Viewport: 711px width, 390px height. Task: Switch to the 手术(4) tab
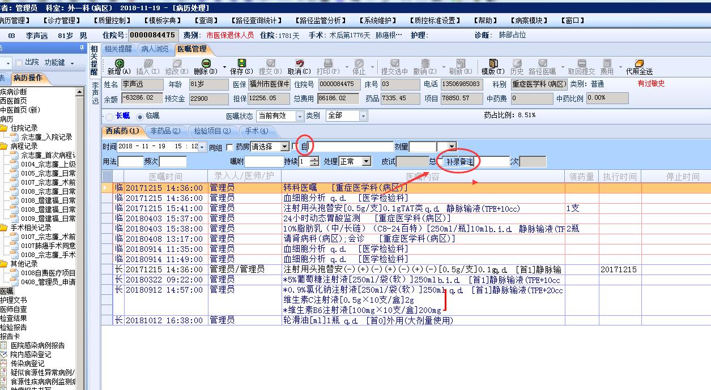(x=257, y=131)
